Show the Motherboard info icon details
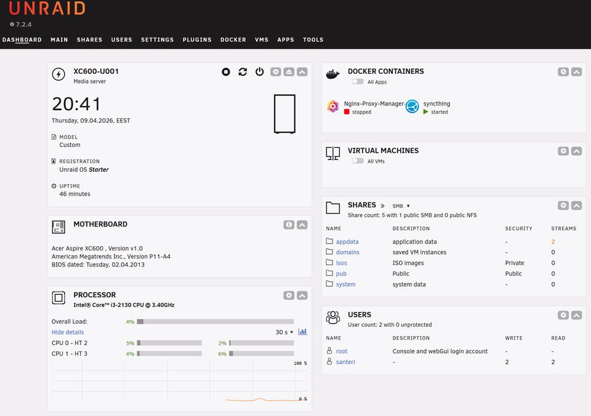Screen dimensions: 591x416 tap(289, 225)
